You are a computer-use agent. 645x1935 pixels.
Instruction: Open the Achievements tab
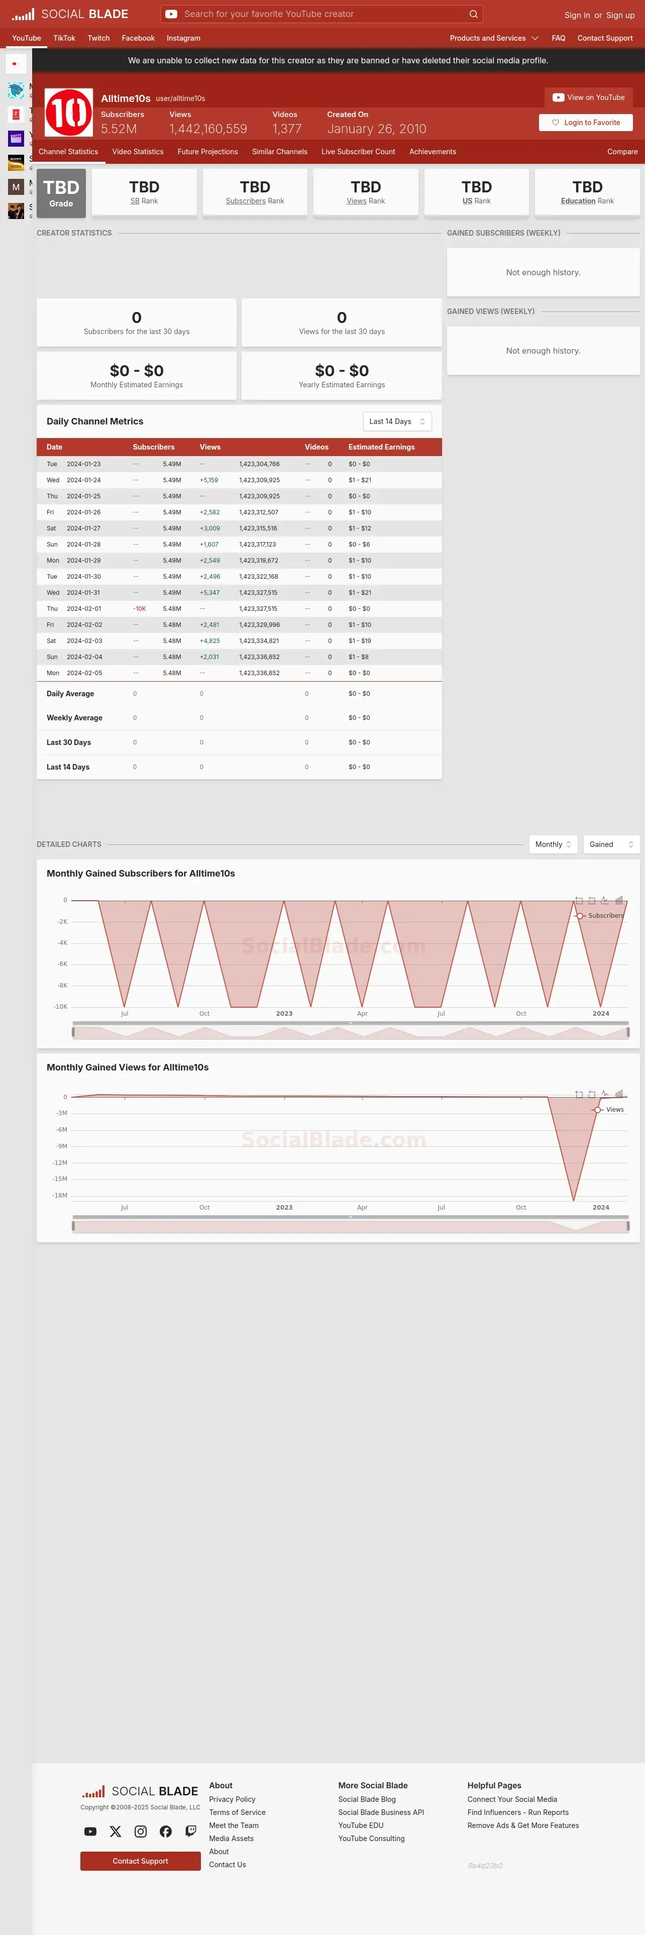(x=433, y=152)
